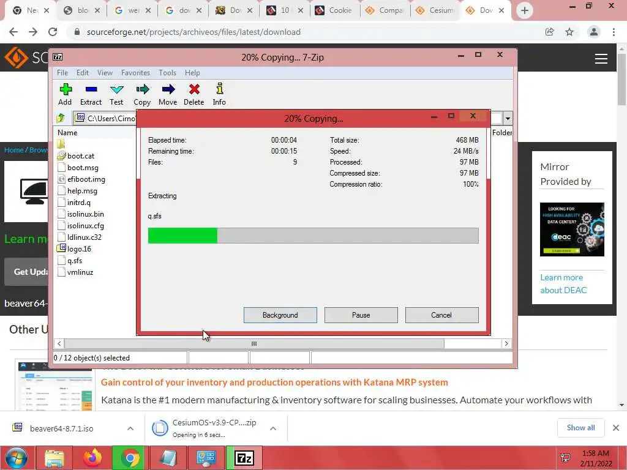Open the Help menu in 7-Zip

click(192, 73)
